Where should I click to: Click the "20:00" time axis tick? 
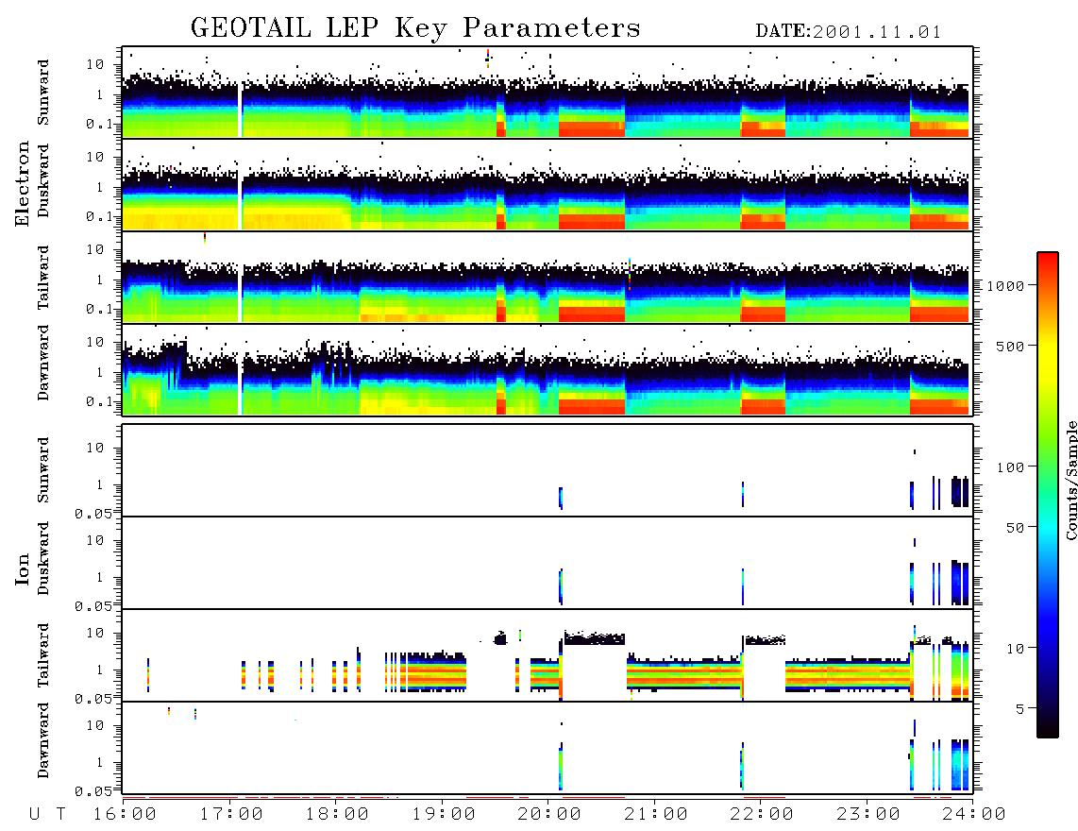(550, 814)
